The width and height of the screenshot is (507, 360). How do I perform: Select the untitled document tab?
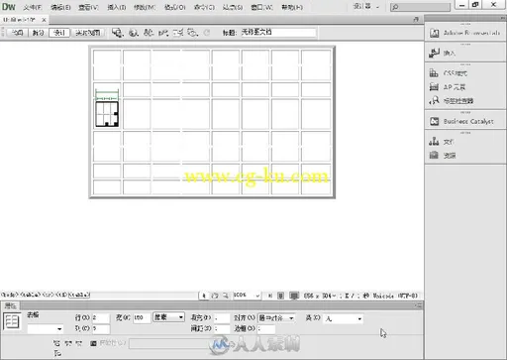pos(19,20)
